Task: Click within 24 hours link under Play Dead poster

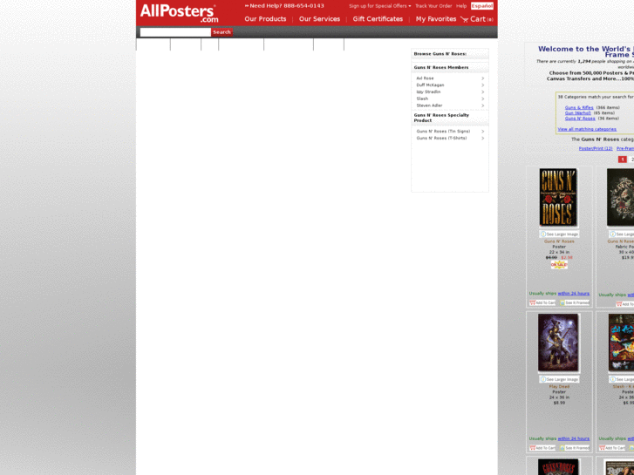Action: 573,438
